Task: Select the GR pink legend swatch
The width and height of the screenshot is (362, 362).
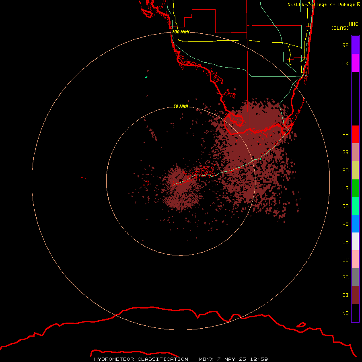Action: tap(355, 152)
